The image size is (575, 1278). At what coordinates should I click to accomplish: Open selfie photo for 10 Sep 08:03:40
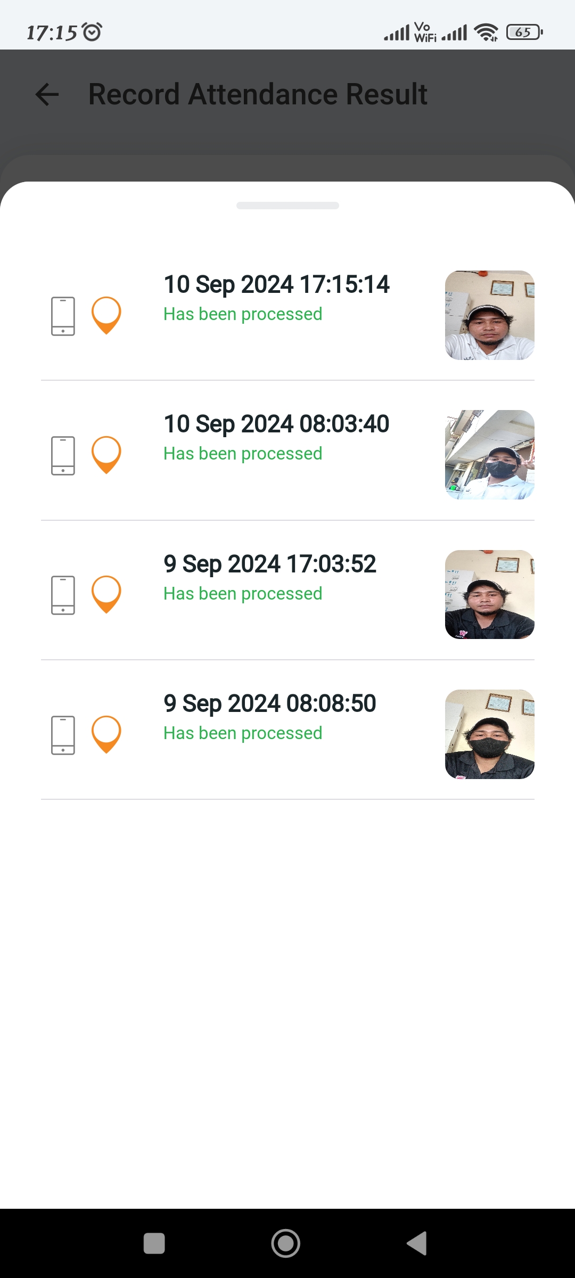tap(489, 455)
